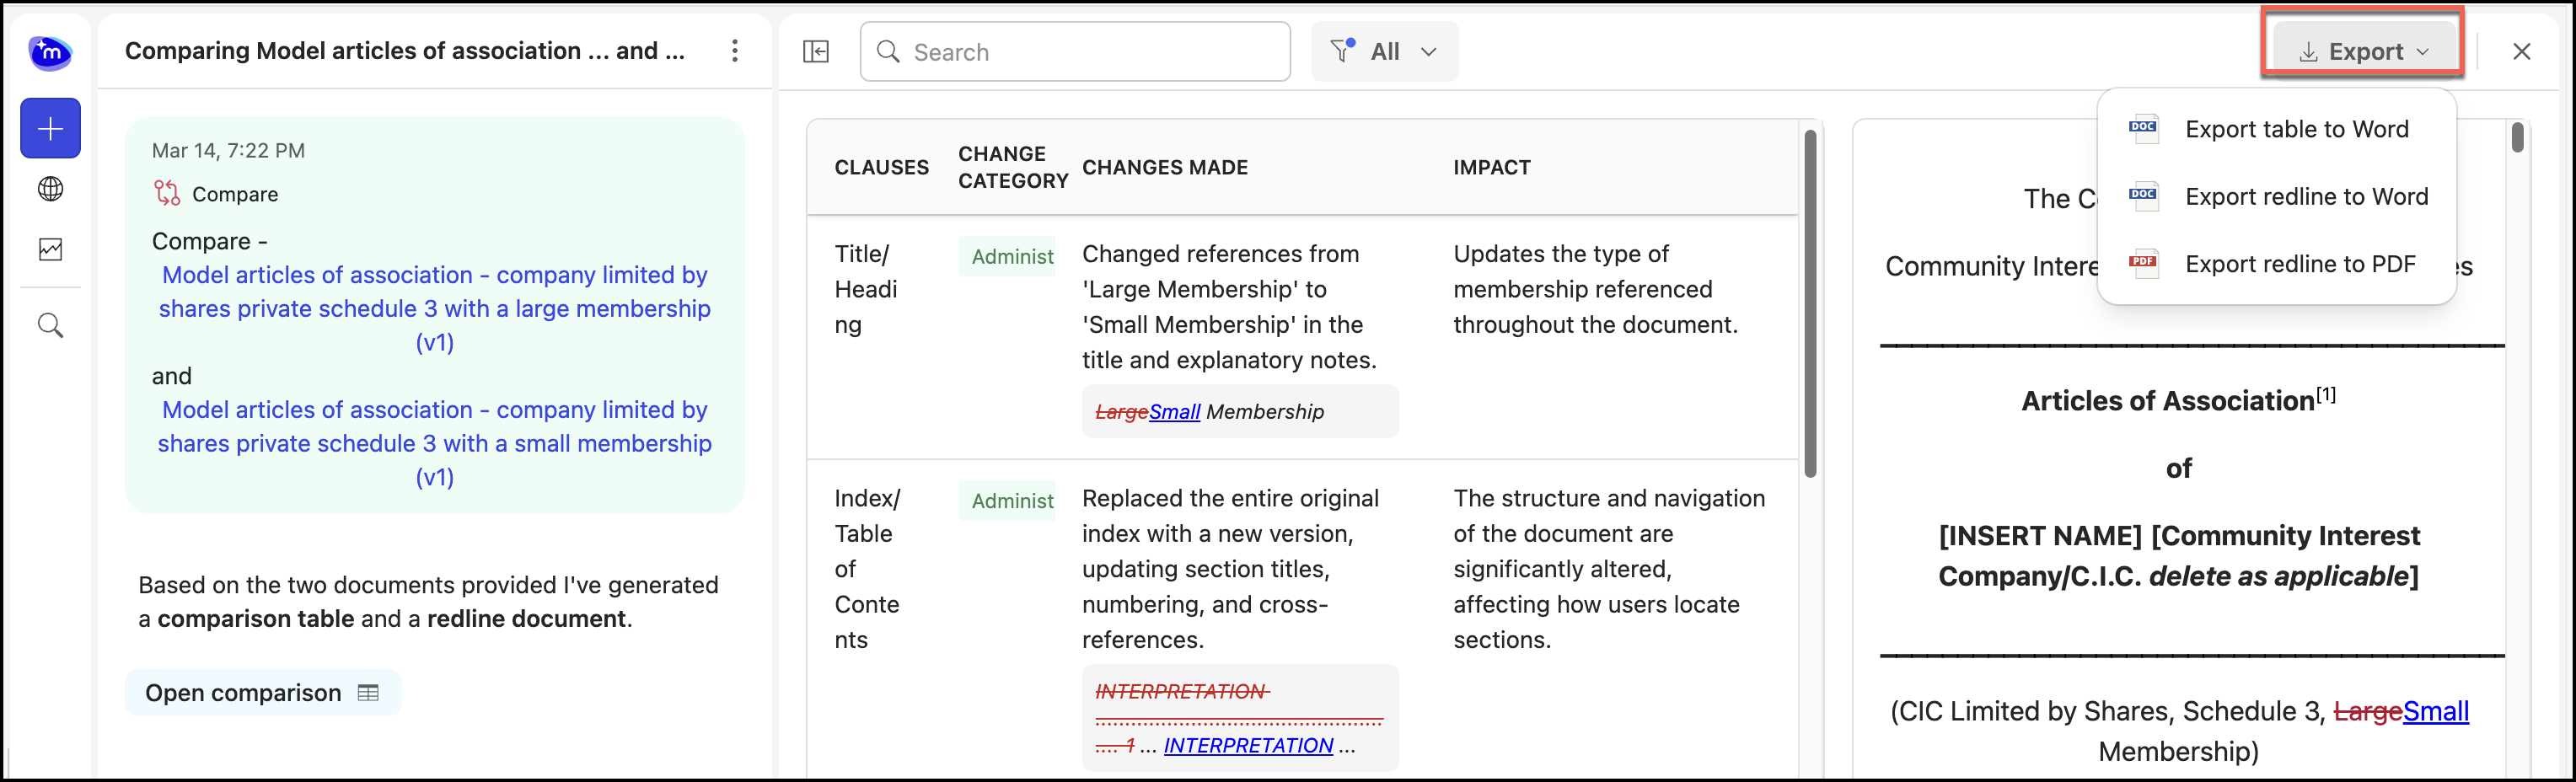The height and width of the screenshot is (782, 2576).
Task: Open the small membership document link
Action: pos(435,443)
